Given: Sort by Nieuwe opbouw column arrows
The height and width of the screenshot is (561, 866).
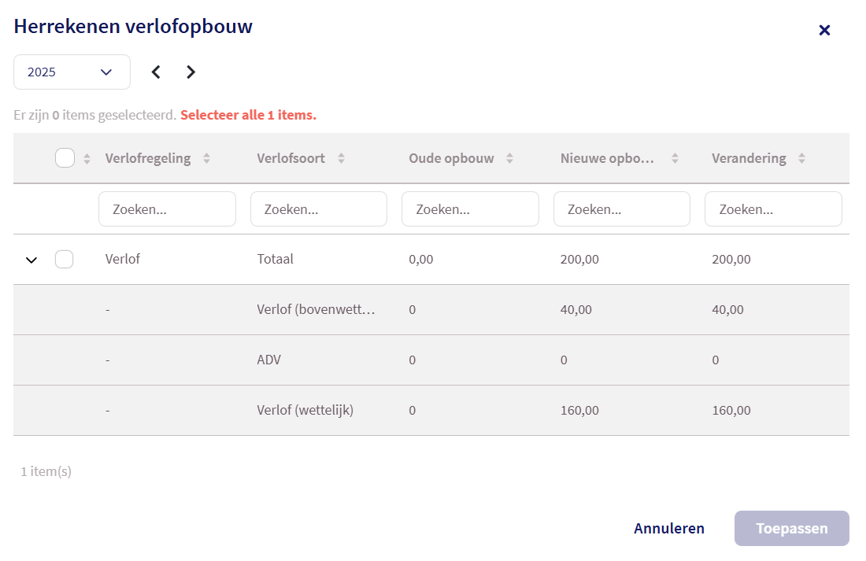Looking at the screenshot, I should [675, 158].
